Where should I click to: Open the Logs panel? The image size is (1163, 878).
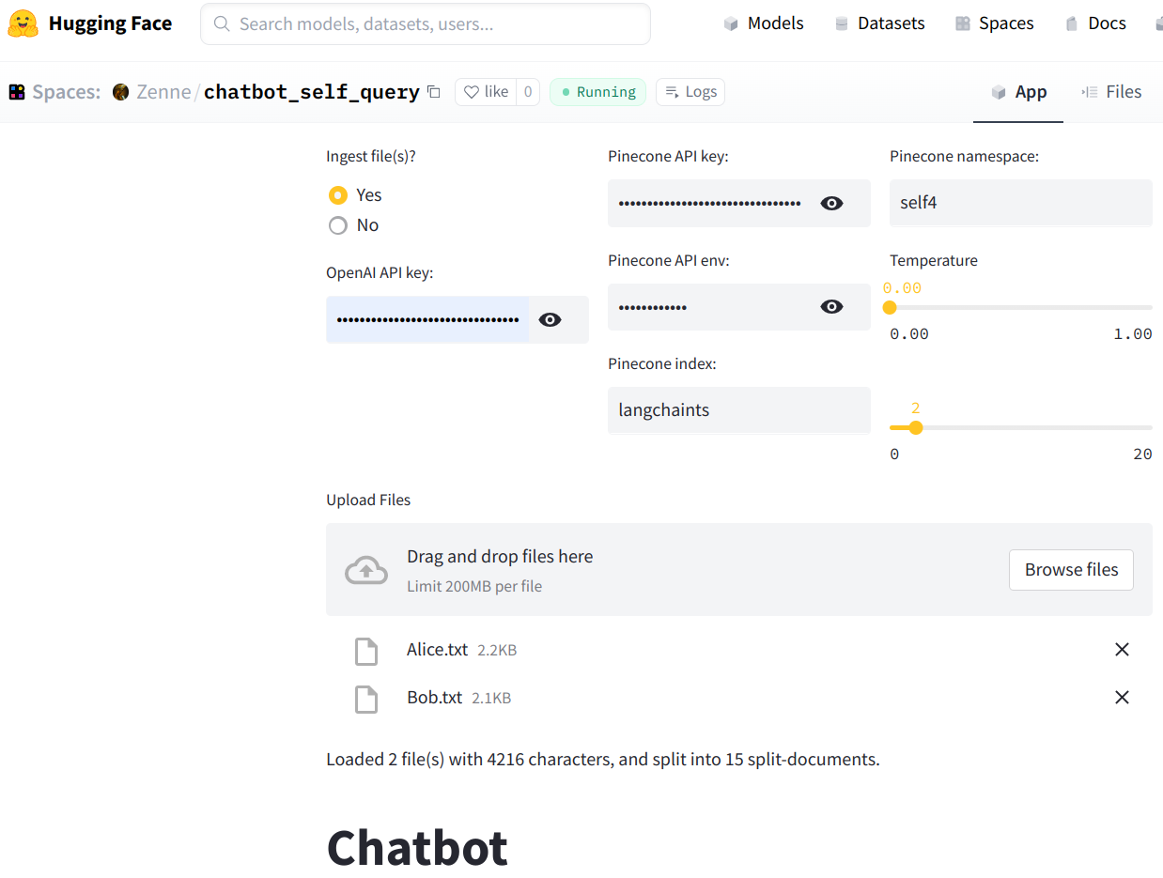pos(690,92)
